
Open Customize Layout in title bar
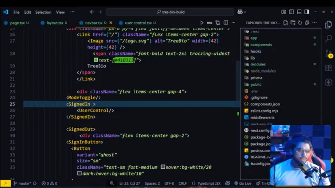coord(283,12)
